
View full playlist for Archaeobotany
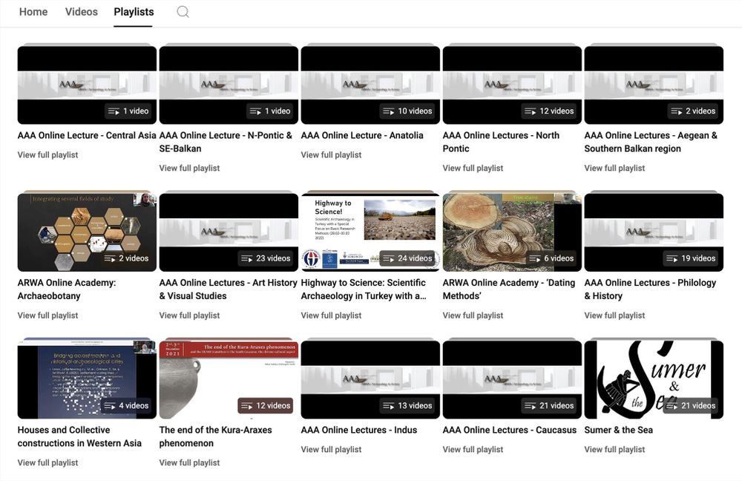click(x=47, y=315)
